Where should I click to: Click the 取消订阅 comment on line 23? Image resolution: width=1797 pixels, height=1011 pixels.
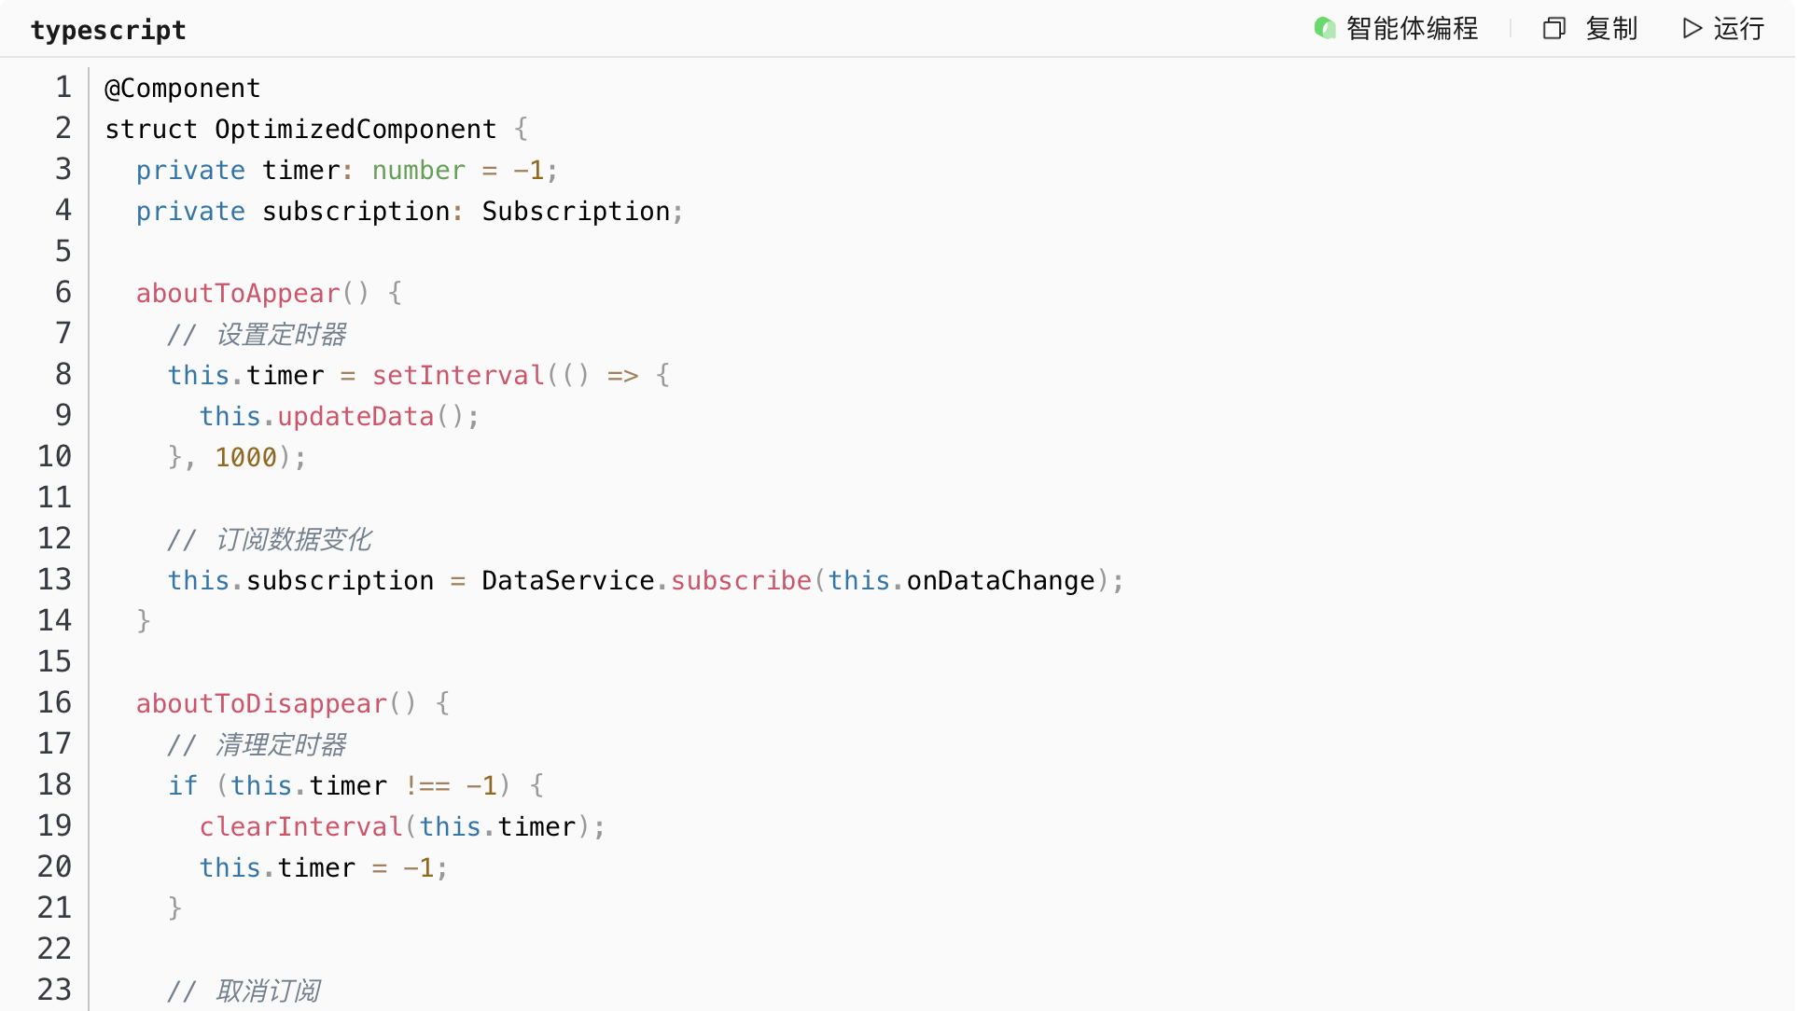268,990
